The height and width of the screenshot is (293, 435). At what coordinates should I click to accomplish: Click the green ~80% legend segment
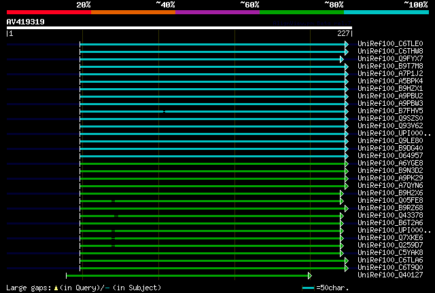[x=302, y=12]
